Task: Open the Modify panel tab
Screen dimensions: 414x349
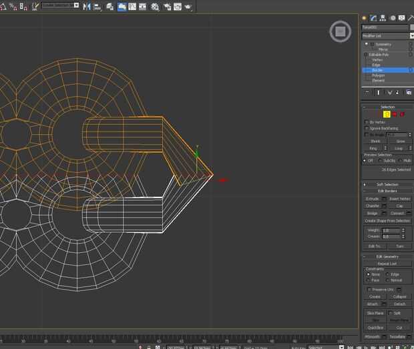Action: [x=373, y=18]
